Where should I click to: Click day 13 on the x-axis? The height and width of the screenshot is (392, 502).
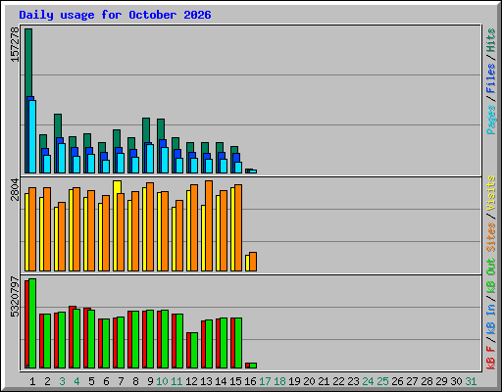(x=206, y=381)
